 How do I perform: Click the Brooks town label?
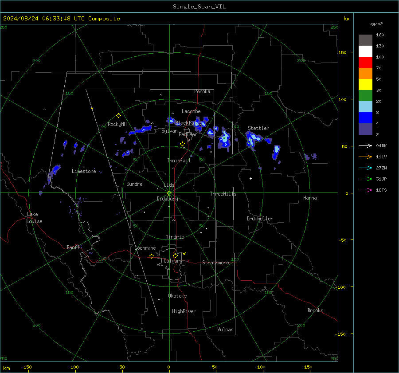click(315, 310)
